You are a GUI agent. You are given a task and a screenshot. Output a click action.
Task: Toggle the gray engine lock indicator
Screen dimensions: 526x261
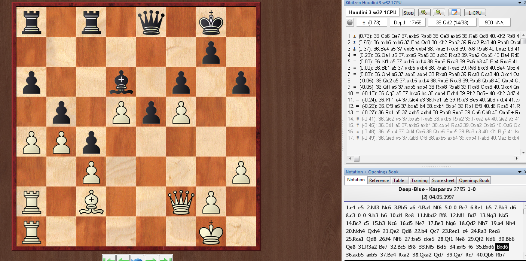click(350, 22)
